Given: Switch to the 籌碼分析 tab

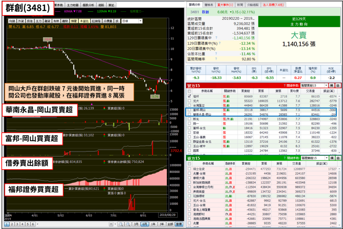Looking at the screenshot, I should 194,5.
